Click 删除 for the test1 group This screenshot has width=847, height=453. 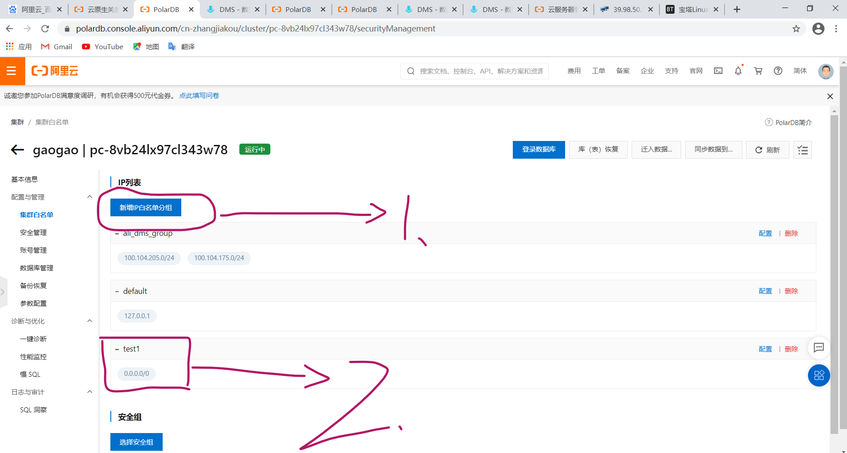[x=791, y=349]
